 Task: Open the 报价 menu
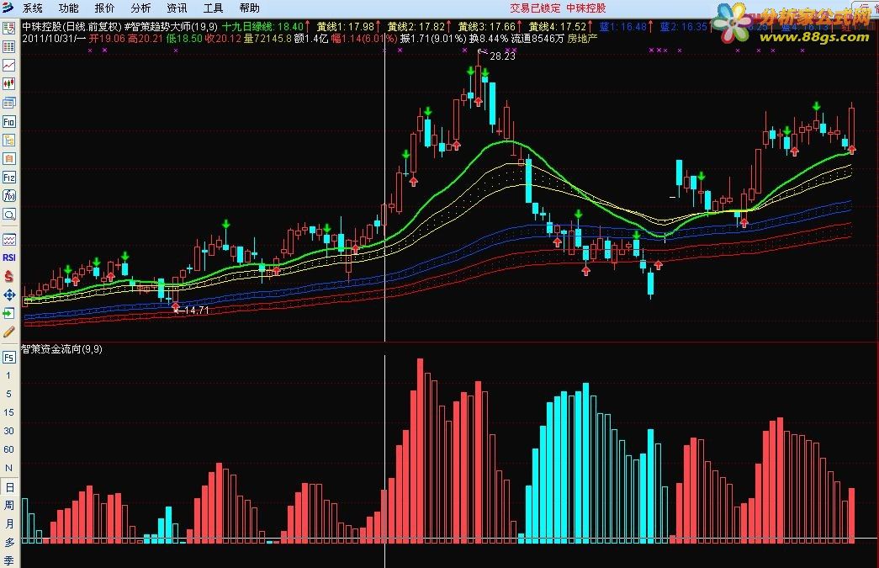tap(104, 8)
